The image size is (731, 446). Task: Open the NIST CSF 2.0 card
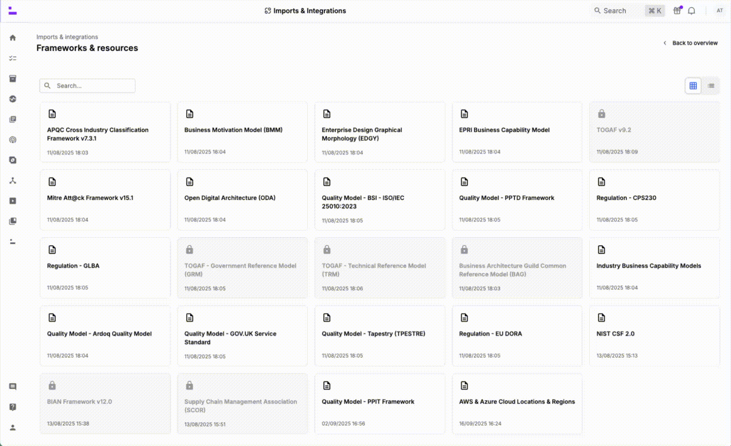point(654,335)
